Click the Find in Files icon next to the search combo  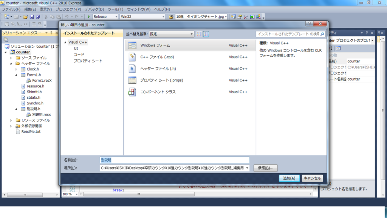coord(171,17)
